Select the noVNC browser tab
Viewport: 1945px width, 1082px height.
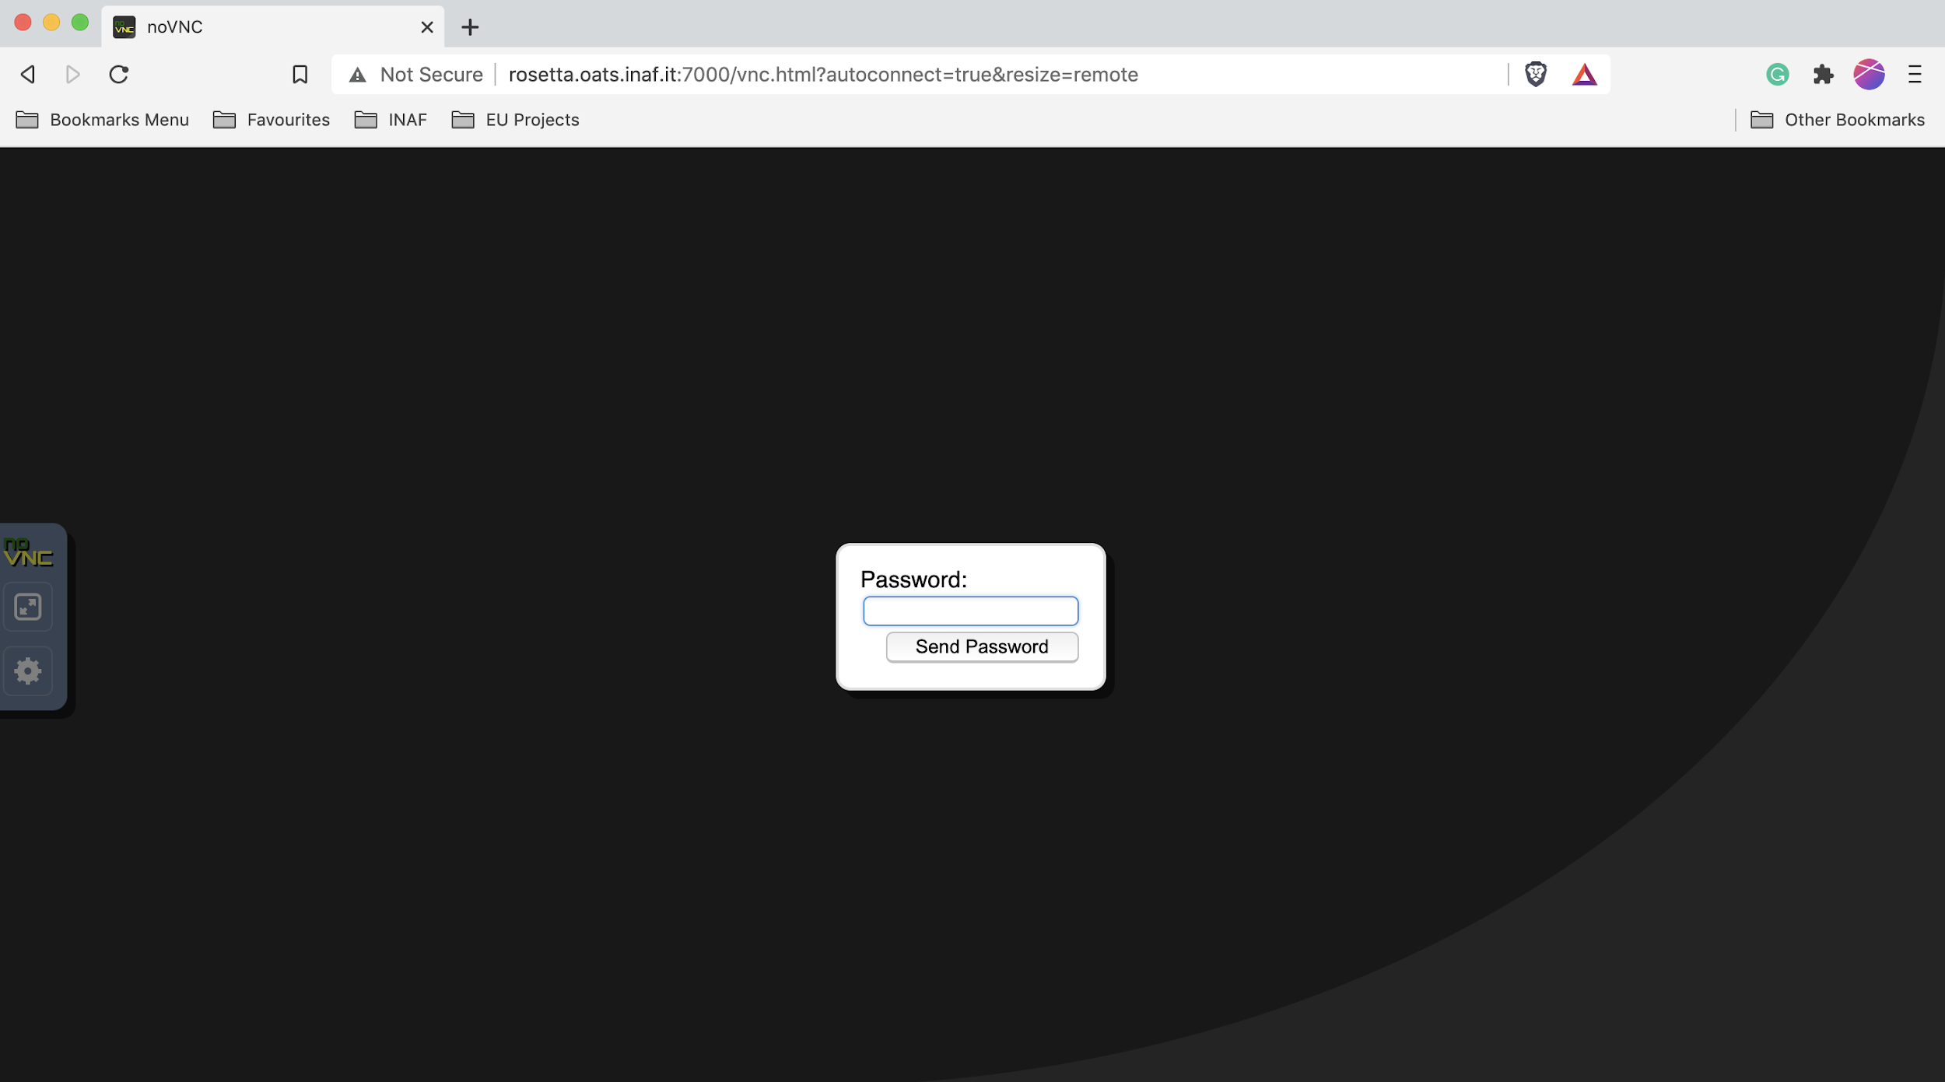(265, 27)
